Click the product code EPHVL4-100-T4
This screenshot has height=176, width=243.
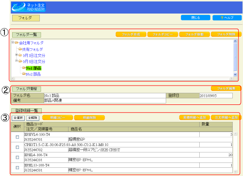tap(37, 134)
